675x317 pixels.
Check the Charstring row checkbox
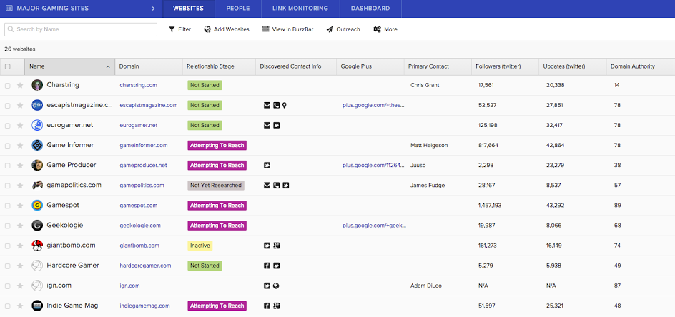point(7,85)
